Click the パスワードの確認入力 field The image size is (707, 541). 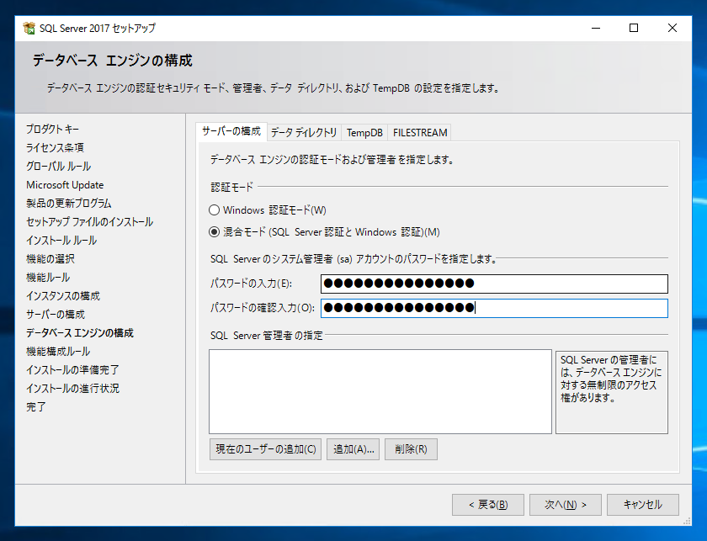[x=494, y=308]
